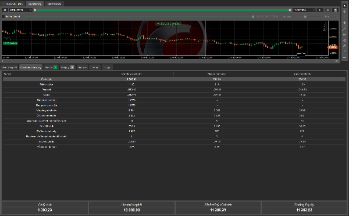
Task: Select the Největší zisk row
Action: (x=174, y=126)
